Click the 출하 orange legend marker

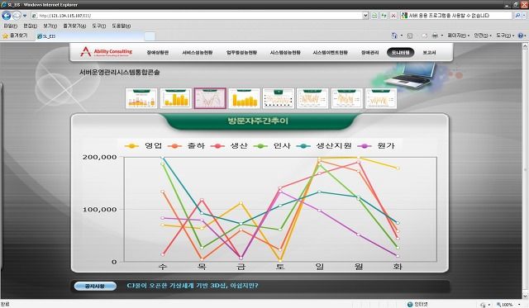pyautogui.click(x=174, y=146)
